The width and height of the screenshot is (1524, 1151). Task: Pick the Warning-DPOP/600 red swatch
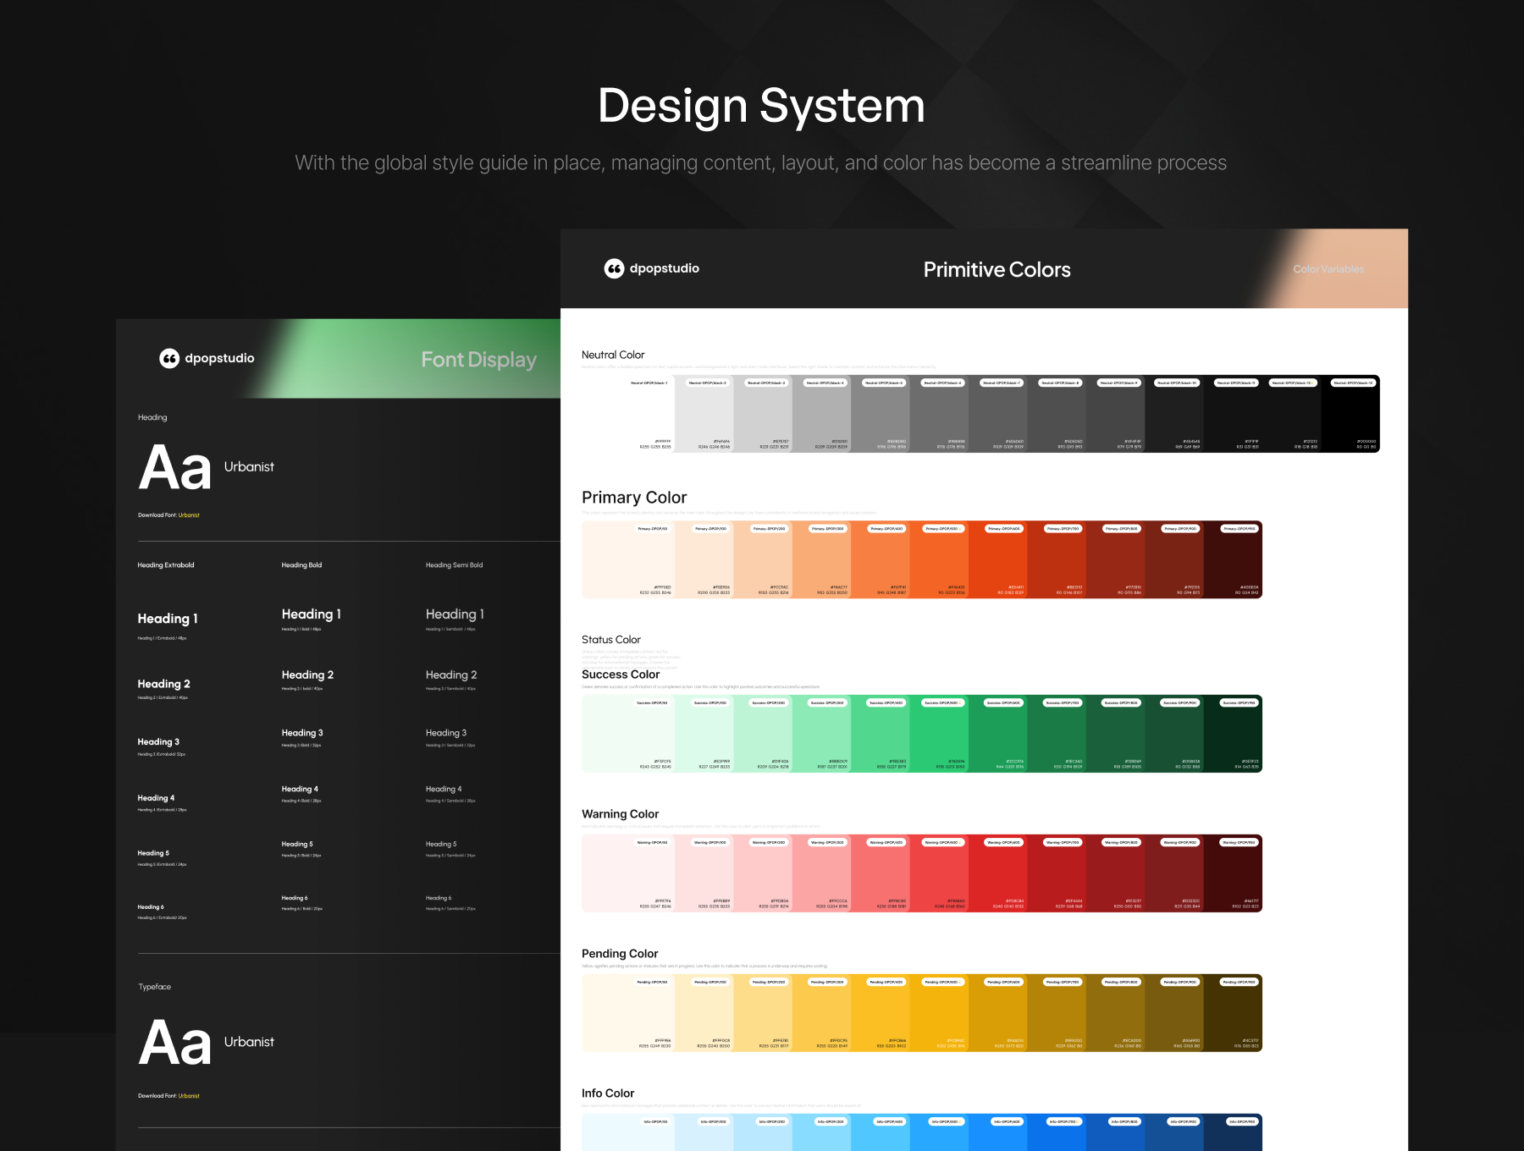coord(998,873)
